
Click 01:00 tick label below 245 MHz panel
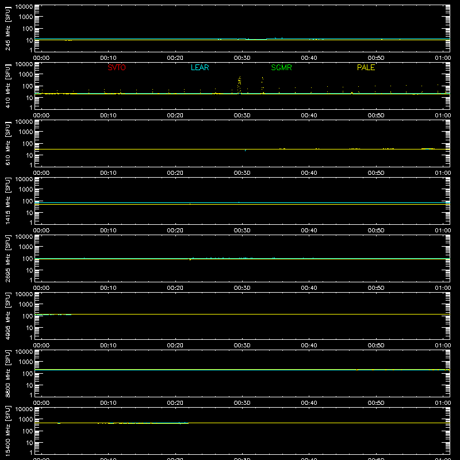tap(443, 58)
